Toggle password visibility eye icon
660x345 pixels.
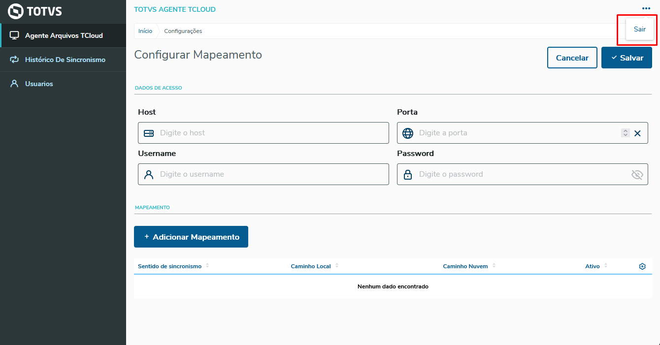coord(637,174)
